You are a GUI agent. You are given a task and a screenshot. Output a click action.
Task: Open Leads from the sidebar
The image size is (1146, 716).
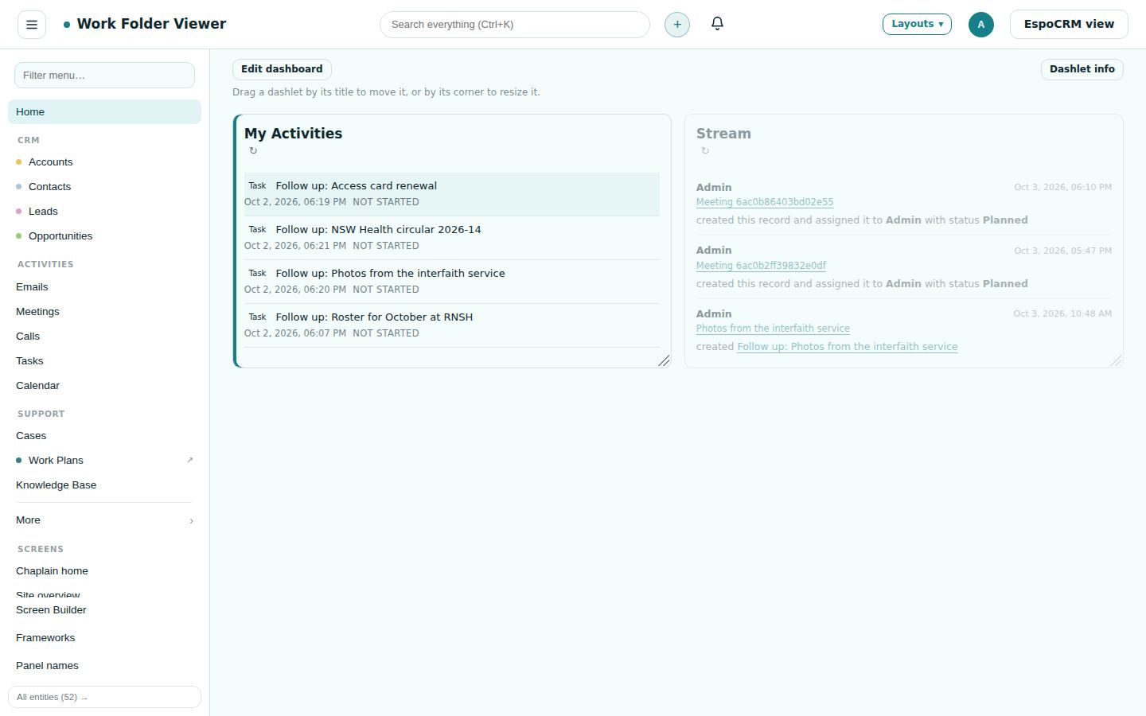[104, 211]
